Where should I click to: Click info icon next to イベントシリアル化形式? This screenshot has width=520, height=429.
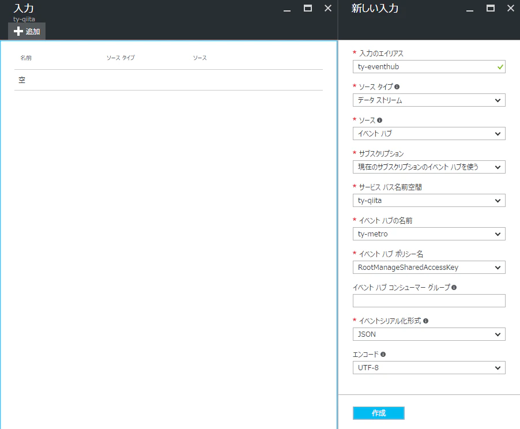[x=426, y=321]
